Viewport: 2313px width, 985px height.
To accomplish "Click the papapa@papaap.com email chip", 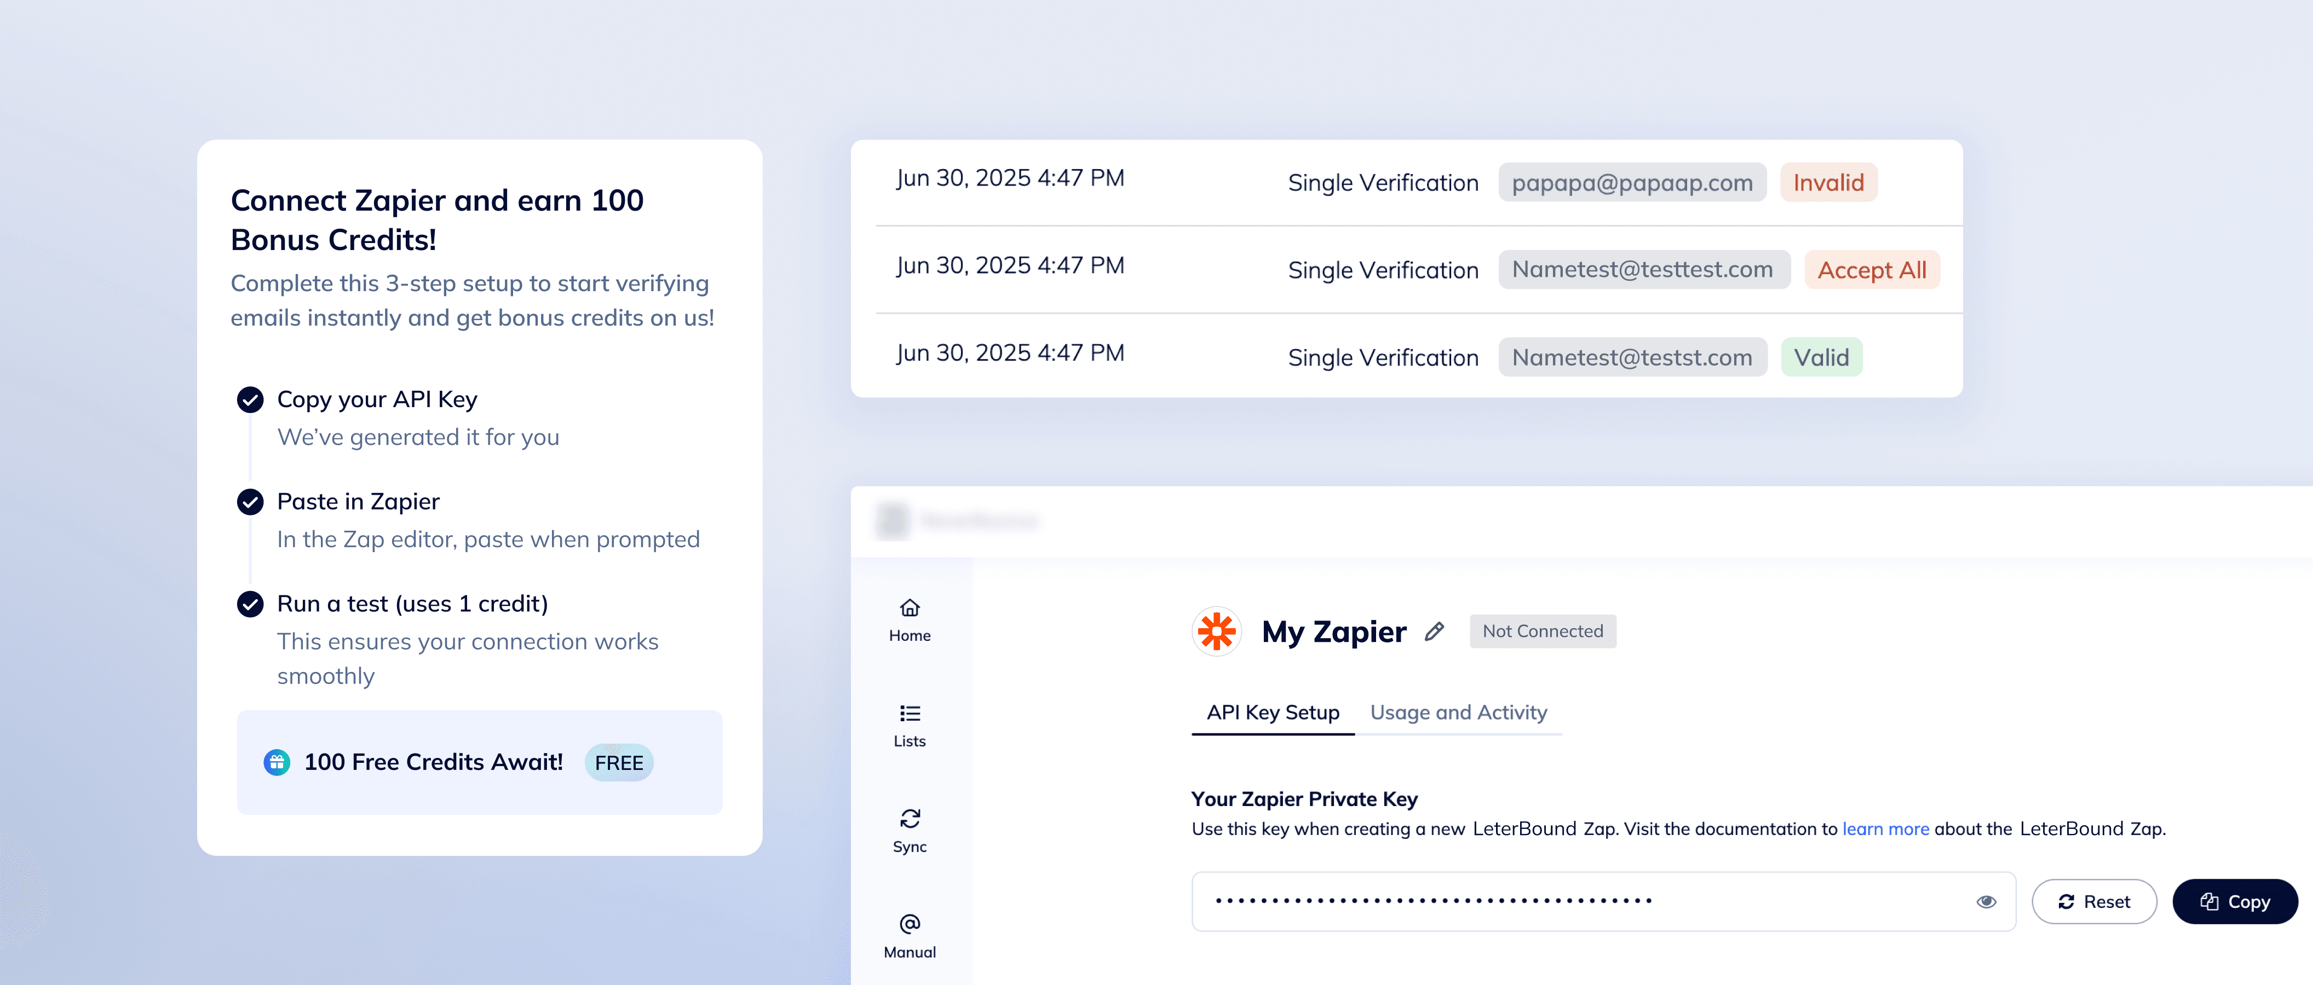I will point(1631,183).
